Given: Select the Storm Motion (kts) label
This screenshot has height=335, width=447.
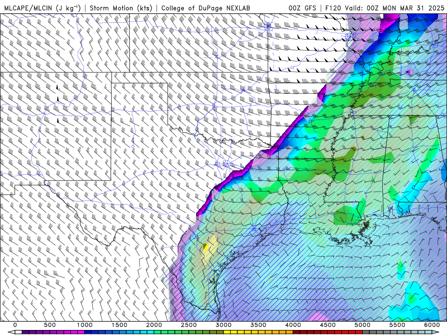Looking at the screenshot, I should (x=121, y=8).
